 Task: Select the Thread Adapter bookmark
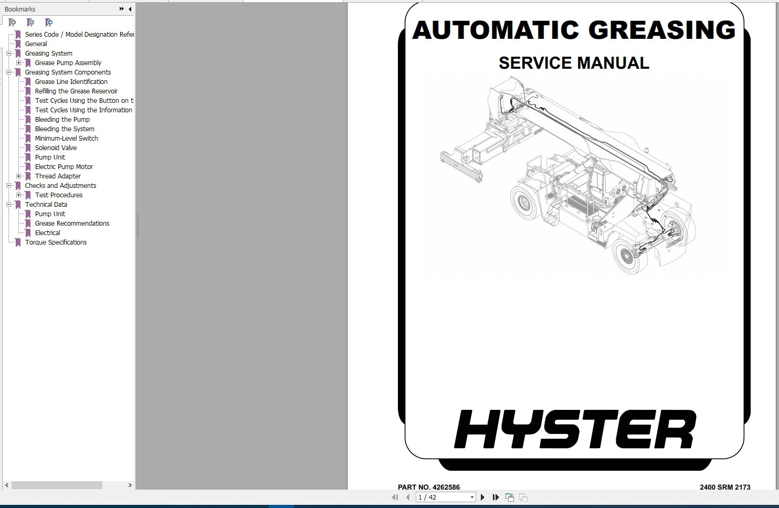[58, 176]
